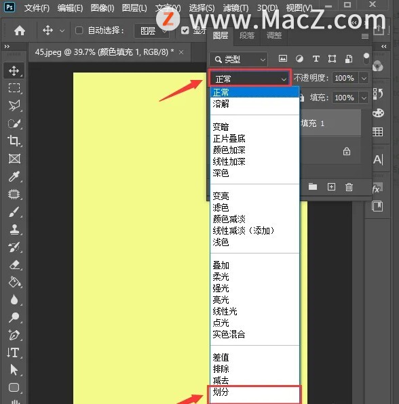Select the Brush tool

14,211
